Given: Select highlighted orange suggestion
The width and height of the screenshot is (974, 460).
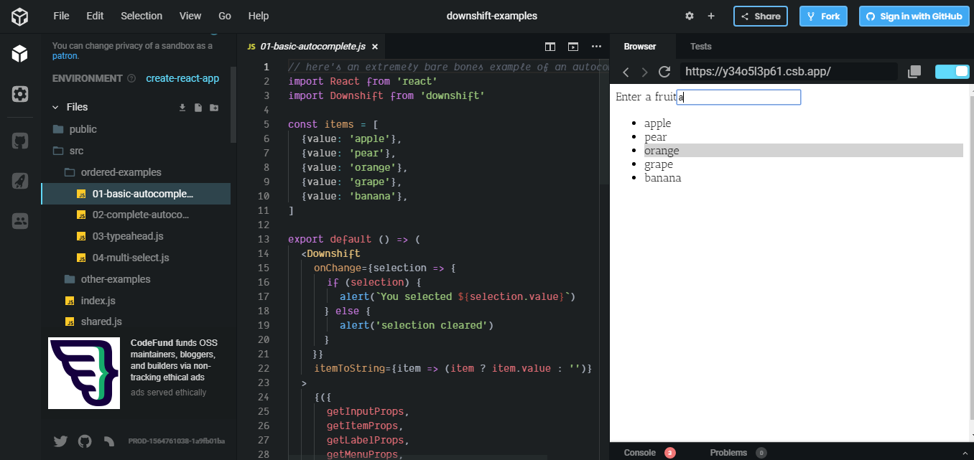Looking at the screenshot, I should (803, 151).
